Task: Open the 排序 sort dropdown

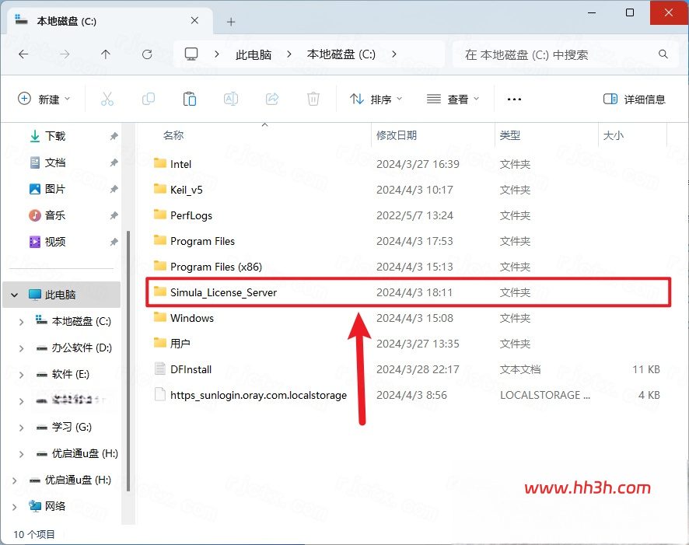Action: tap(376, 100)
